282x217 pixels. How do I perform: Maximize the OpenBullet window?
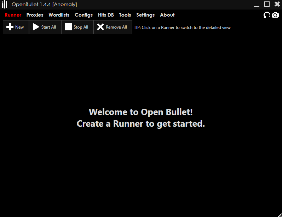pyautogui.click(x=267, y=4)
